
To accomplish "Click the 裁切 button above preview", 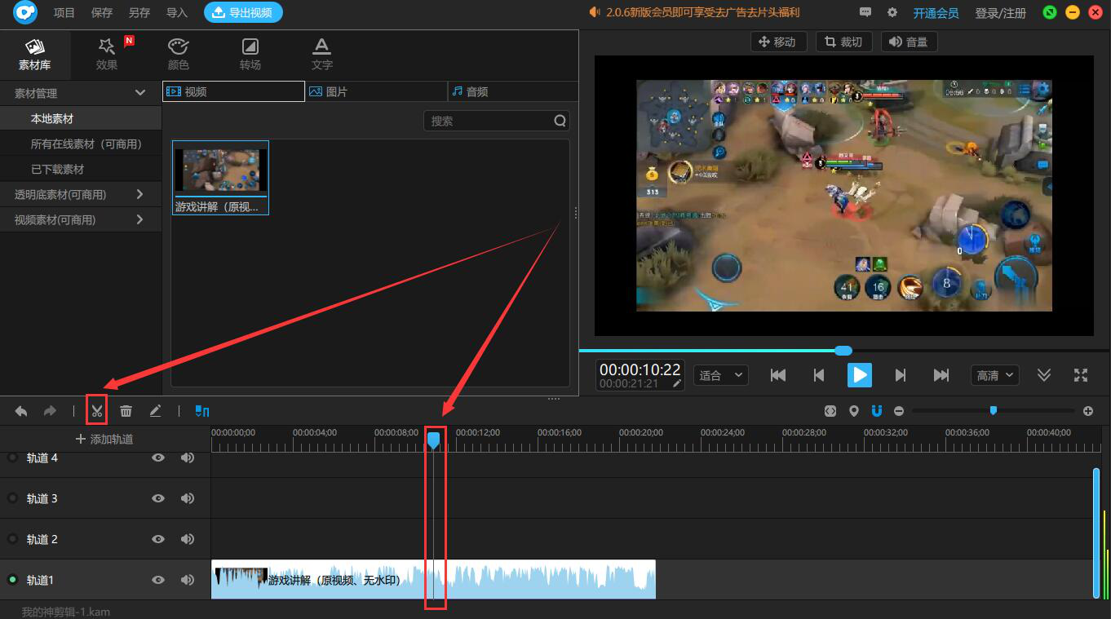I will coord(844,42).
